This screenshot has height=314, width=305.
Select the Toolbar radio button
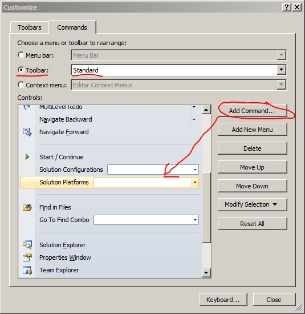(21, 70)
